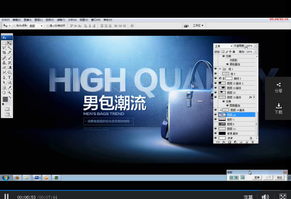Viewport: 291px width, 199px height.
Task: Hide layer 组 1 visibility eye
Action: click(x=216, y=69)
